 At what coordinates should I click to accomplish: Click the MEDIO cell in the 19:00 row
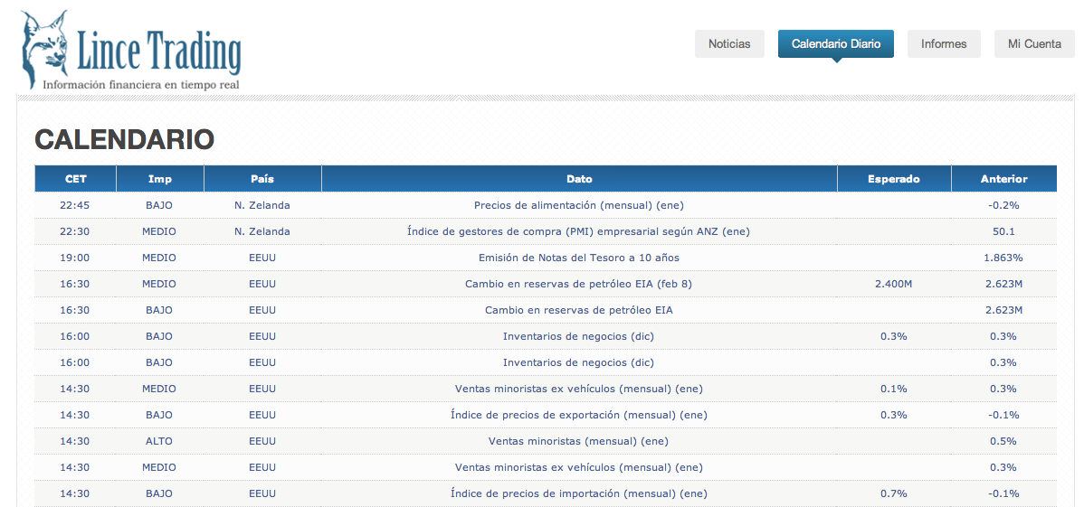tap(159, 258)
